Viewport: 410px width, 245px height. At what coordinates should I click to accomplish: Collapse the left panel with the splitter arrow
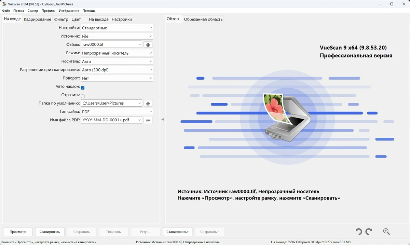162,119
